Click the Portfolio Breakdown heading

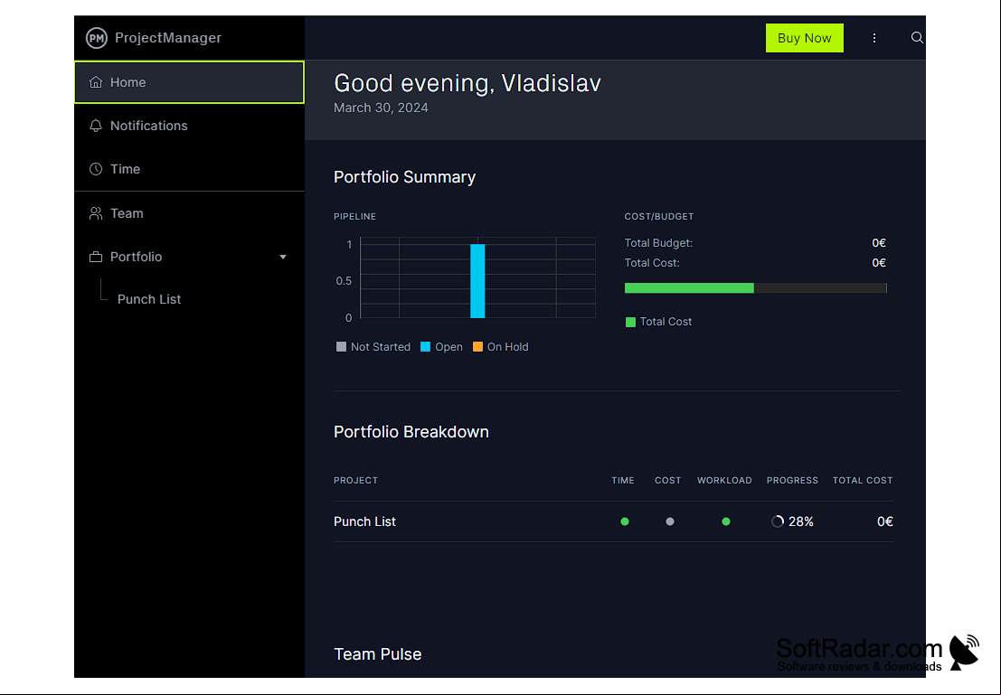point(411,432)
